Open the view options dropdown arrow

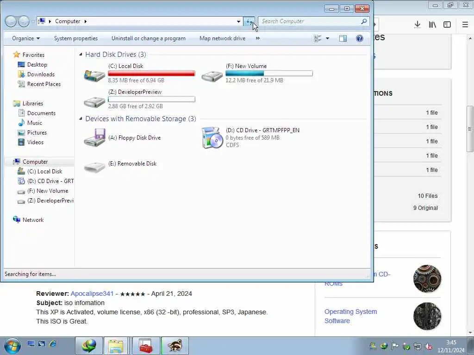[327, 38]
